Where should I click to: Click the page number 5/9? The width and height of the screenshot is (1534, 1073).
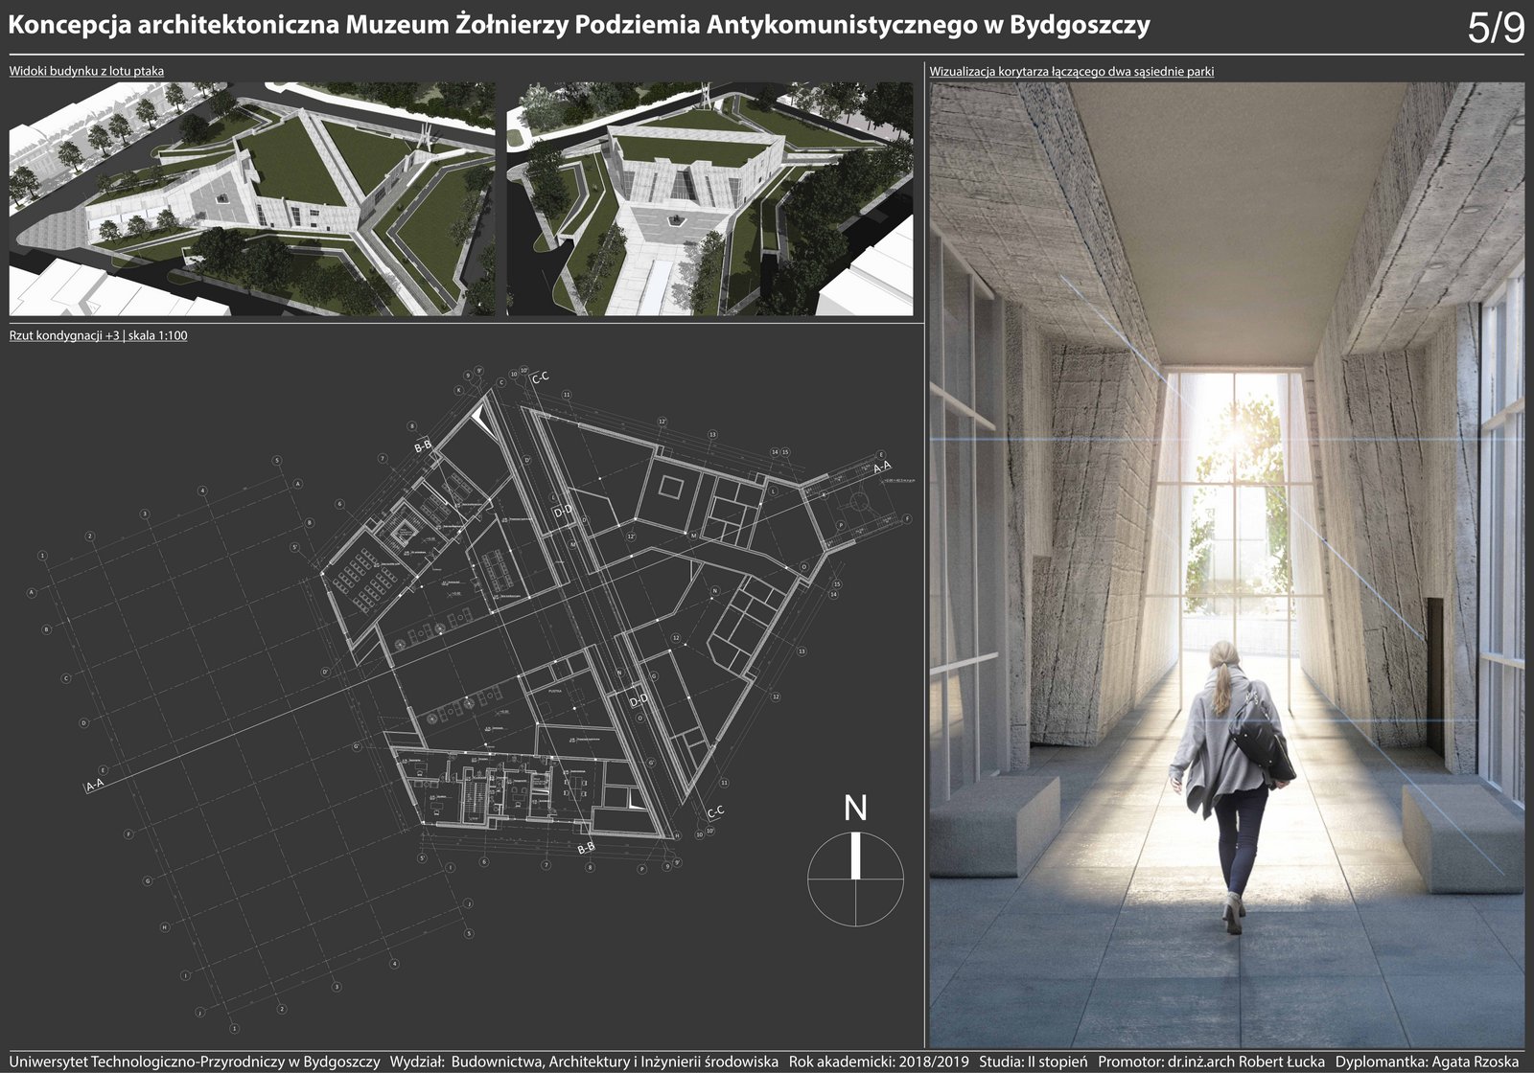point(1495,29)
